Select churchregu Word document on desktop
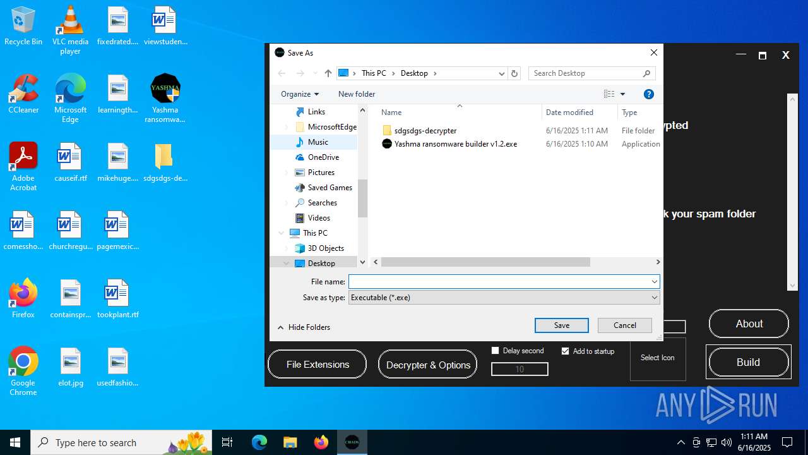 (70, 231)
